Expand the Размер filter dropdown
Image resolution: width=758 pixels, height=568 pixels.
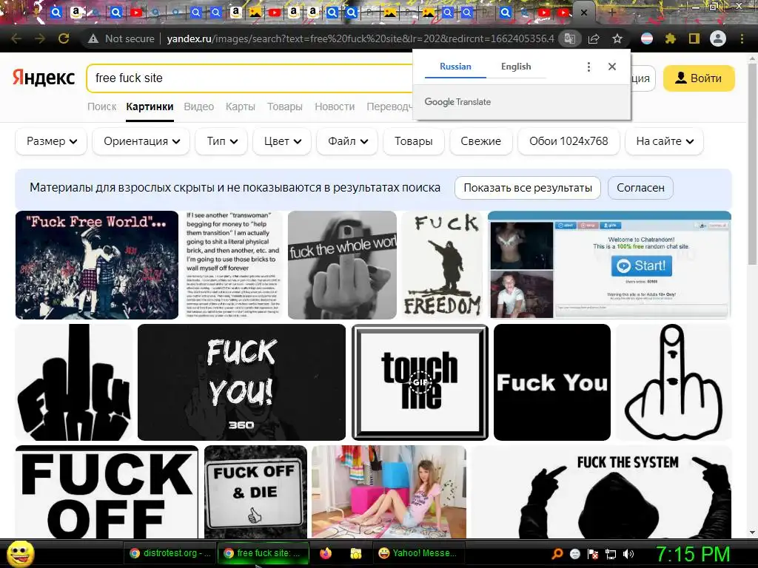(x=51, y=141)
